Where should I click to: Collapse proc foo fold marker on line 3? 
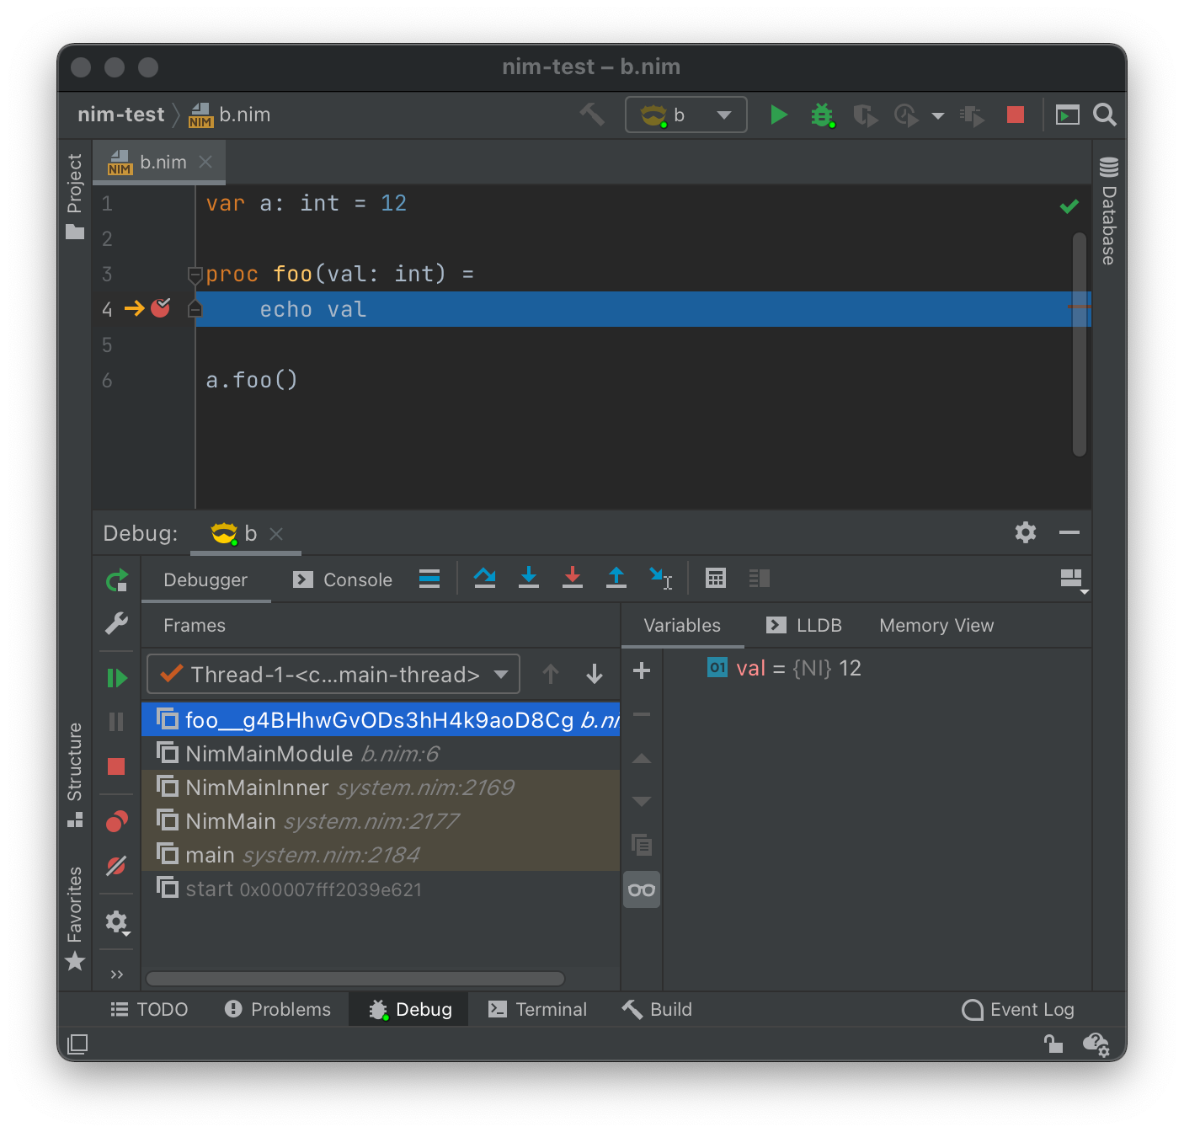195,275
